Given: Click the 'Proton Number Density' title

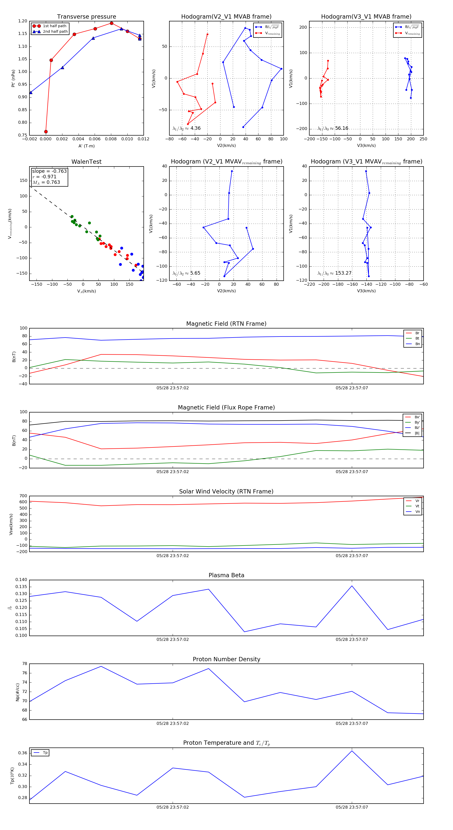Looking at the screenshot, I should pos(226,659).
